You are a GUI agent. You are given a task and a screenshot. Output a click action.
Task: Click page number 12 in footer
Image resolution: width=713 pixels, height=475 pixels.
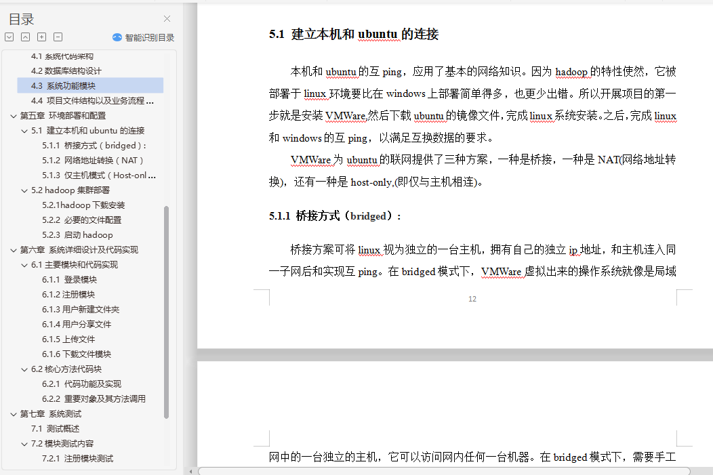click(472, 299)
